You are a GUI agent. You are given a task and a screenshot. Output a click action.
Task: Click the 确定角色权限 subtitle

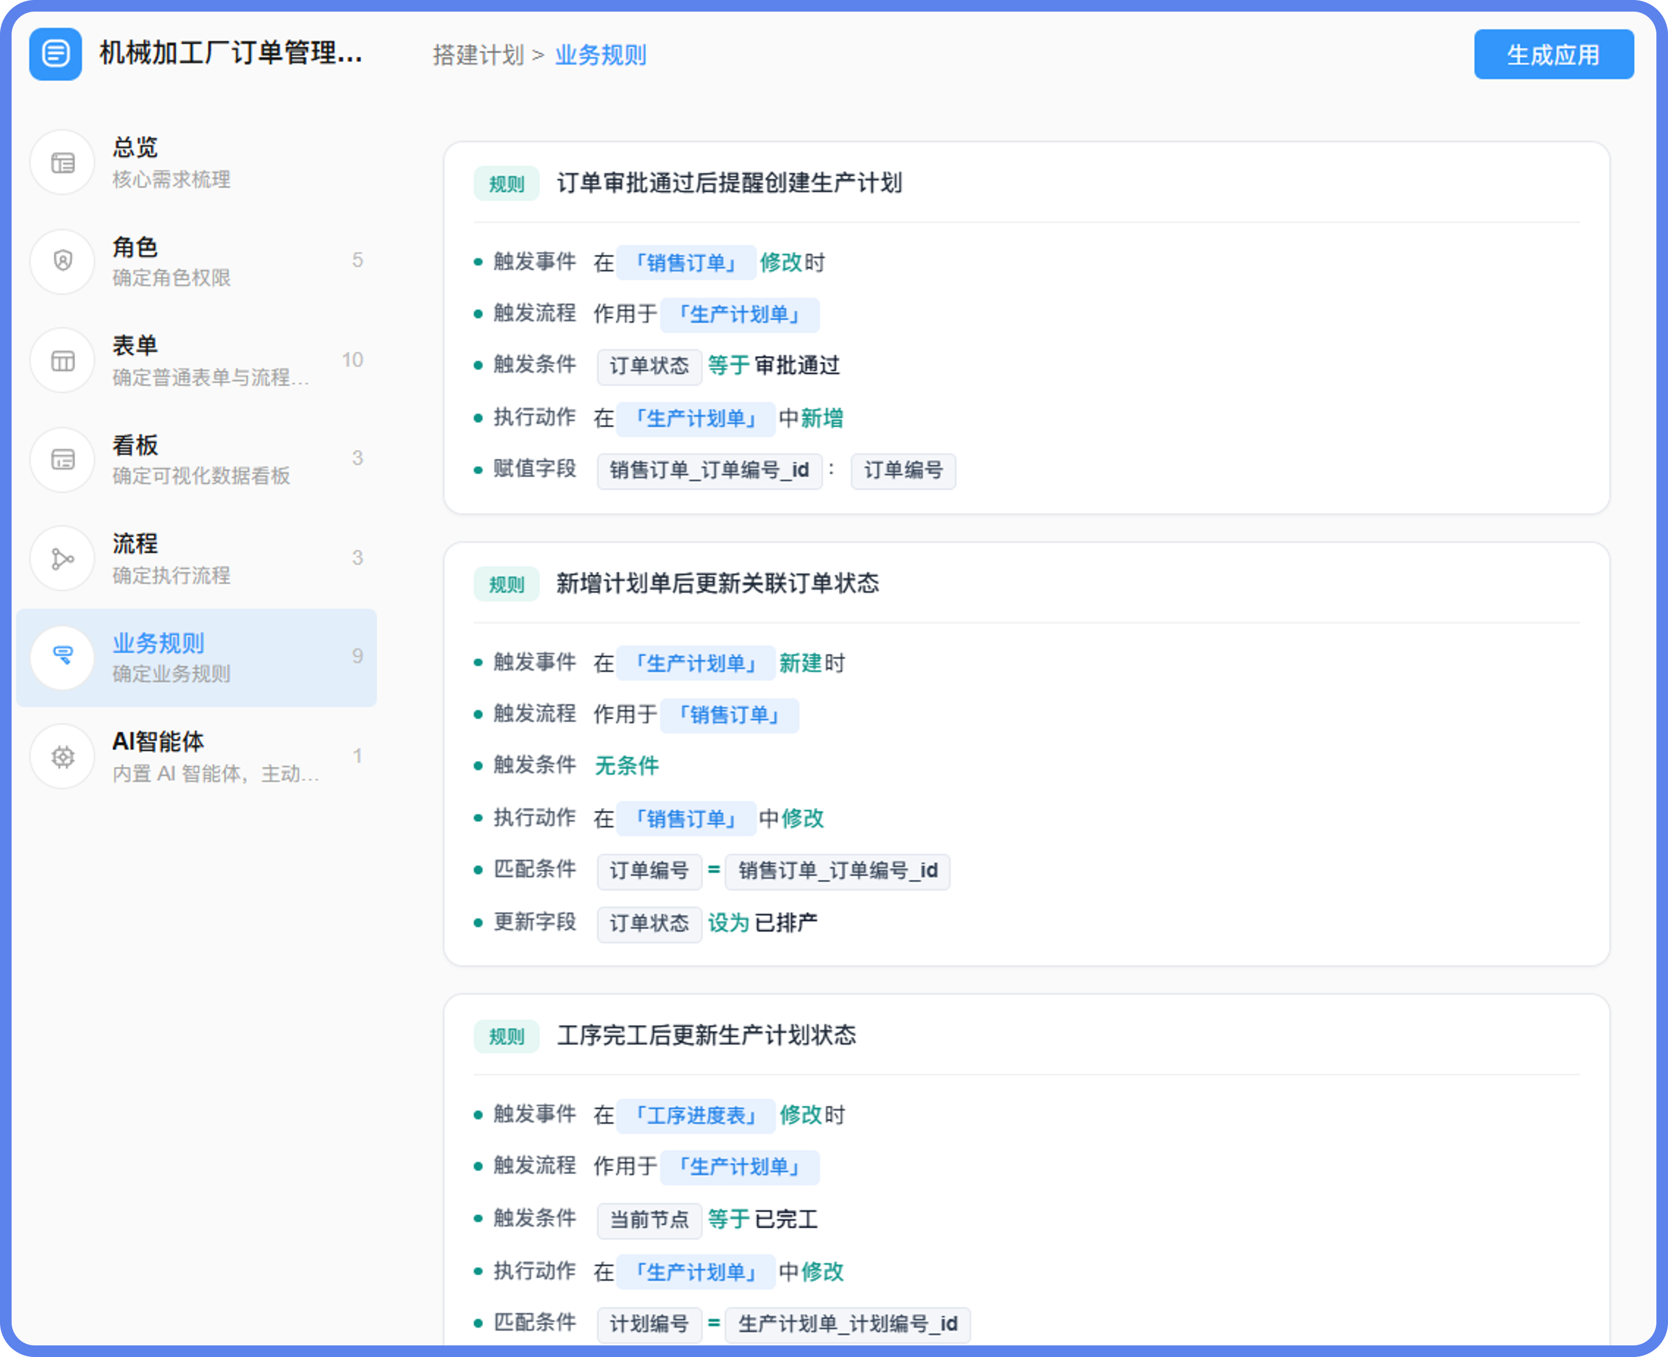pos(171,278)
